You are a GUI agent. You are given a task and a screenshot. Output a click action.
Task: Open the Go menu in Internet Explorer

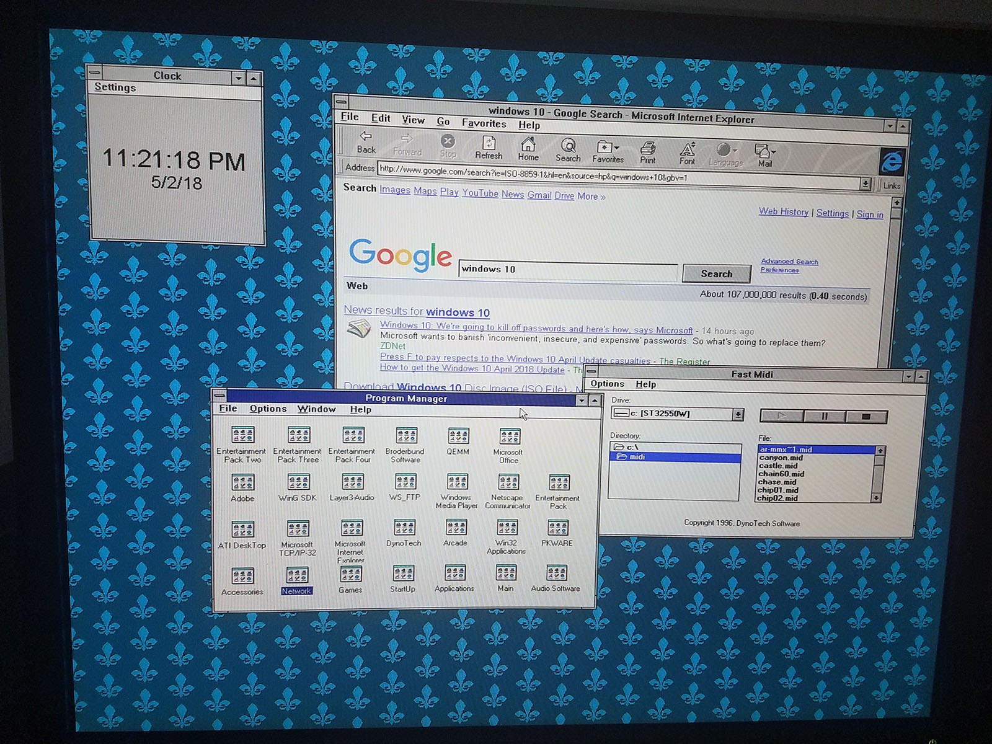(443, 122)
